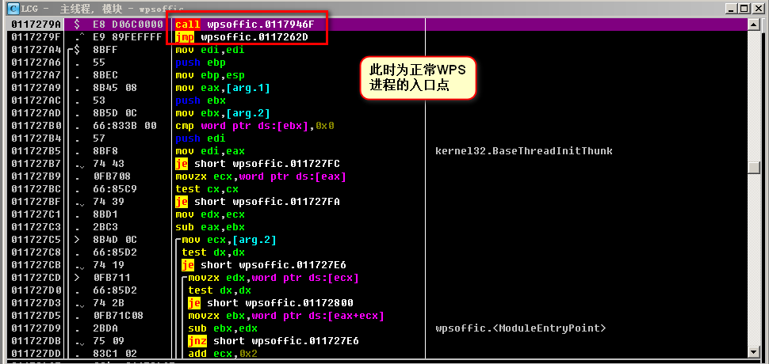This screenshot has width=769, height=364.
Task: Select address row 011727C8
Action: click(x=36, y=252)
